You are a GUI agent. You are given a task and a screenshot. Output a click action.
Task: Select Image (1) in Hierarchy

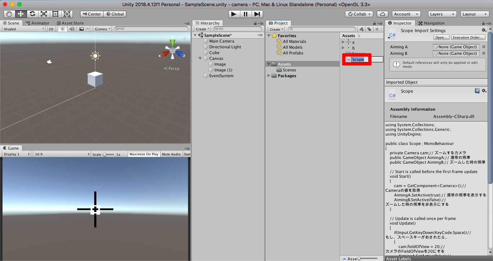(223, 70)
